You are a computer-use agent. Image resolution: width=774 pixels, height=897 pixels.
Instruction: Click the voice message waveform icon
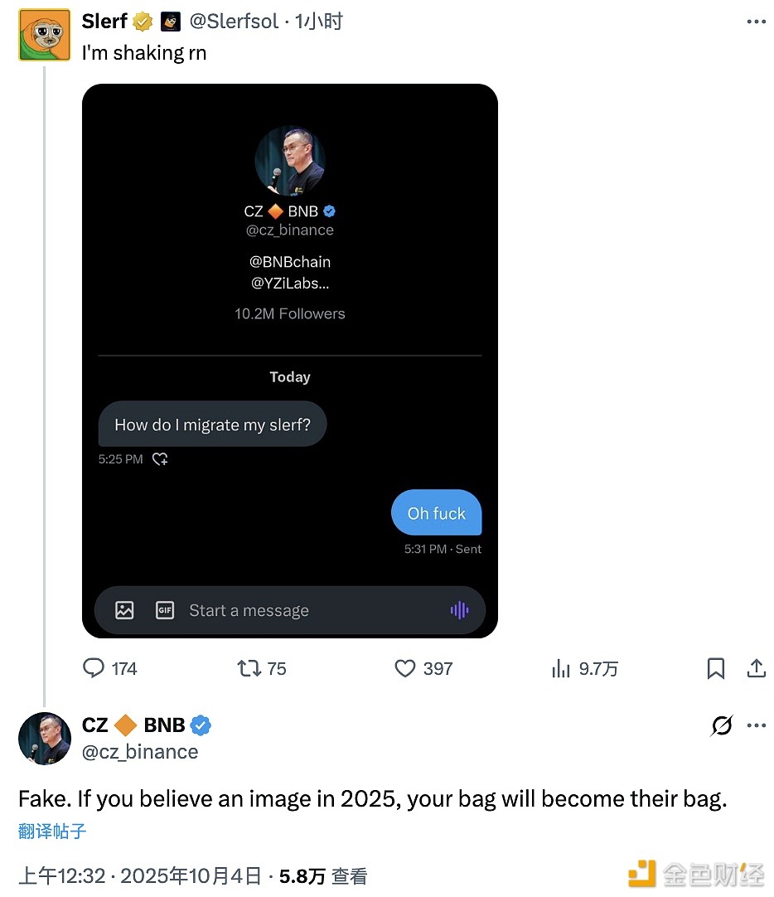[x=459, y=611]
